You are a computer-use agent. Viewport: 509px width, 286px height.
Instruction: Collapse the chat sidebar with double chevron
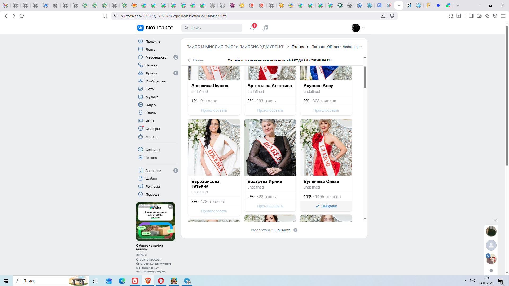click(x=495, y=220)
